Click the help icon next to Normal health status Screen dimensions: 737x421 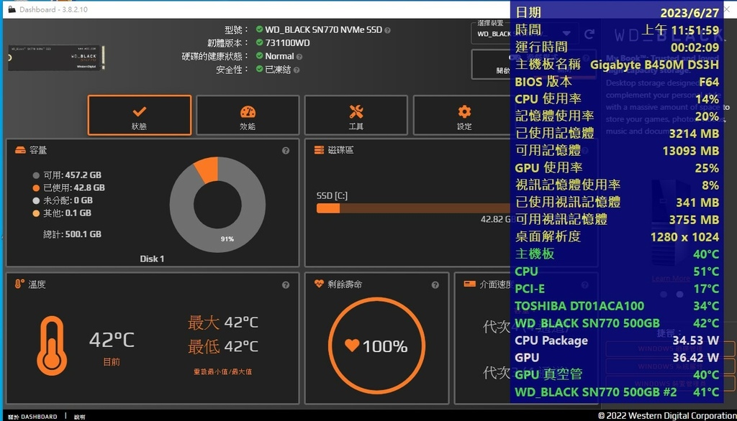coord(299,57)
